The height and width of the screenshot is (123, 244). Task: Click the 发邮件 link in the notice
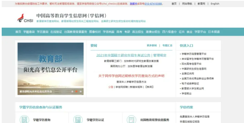coord(133,4)
